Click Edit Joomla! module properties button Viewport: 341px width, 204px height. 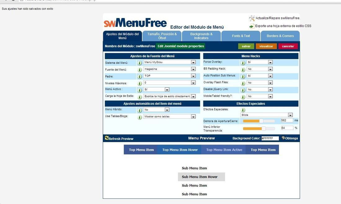click(181, 46)
